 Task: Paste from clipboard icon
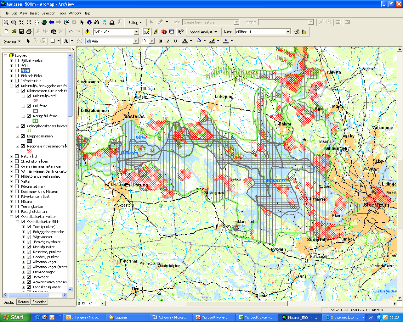[x=53, y=32]
